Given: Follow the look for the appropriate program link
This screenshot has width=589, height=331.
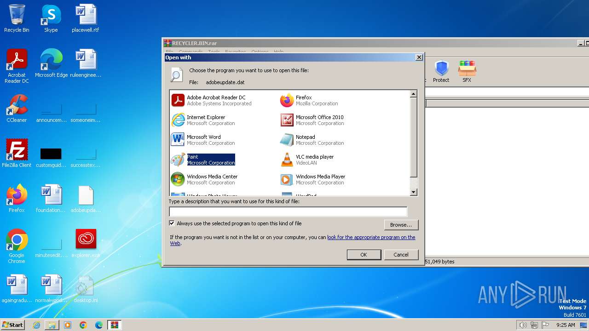Looking at the screenshot, I should pos(371,237).
